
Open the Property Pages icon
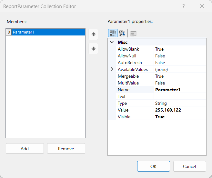click(133, 33)
